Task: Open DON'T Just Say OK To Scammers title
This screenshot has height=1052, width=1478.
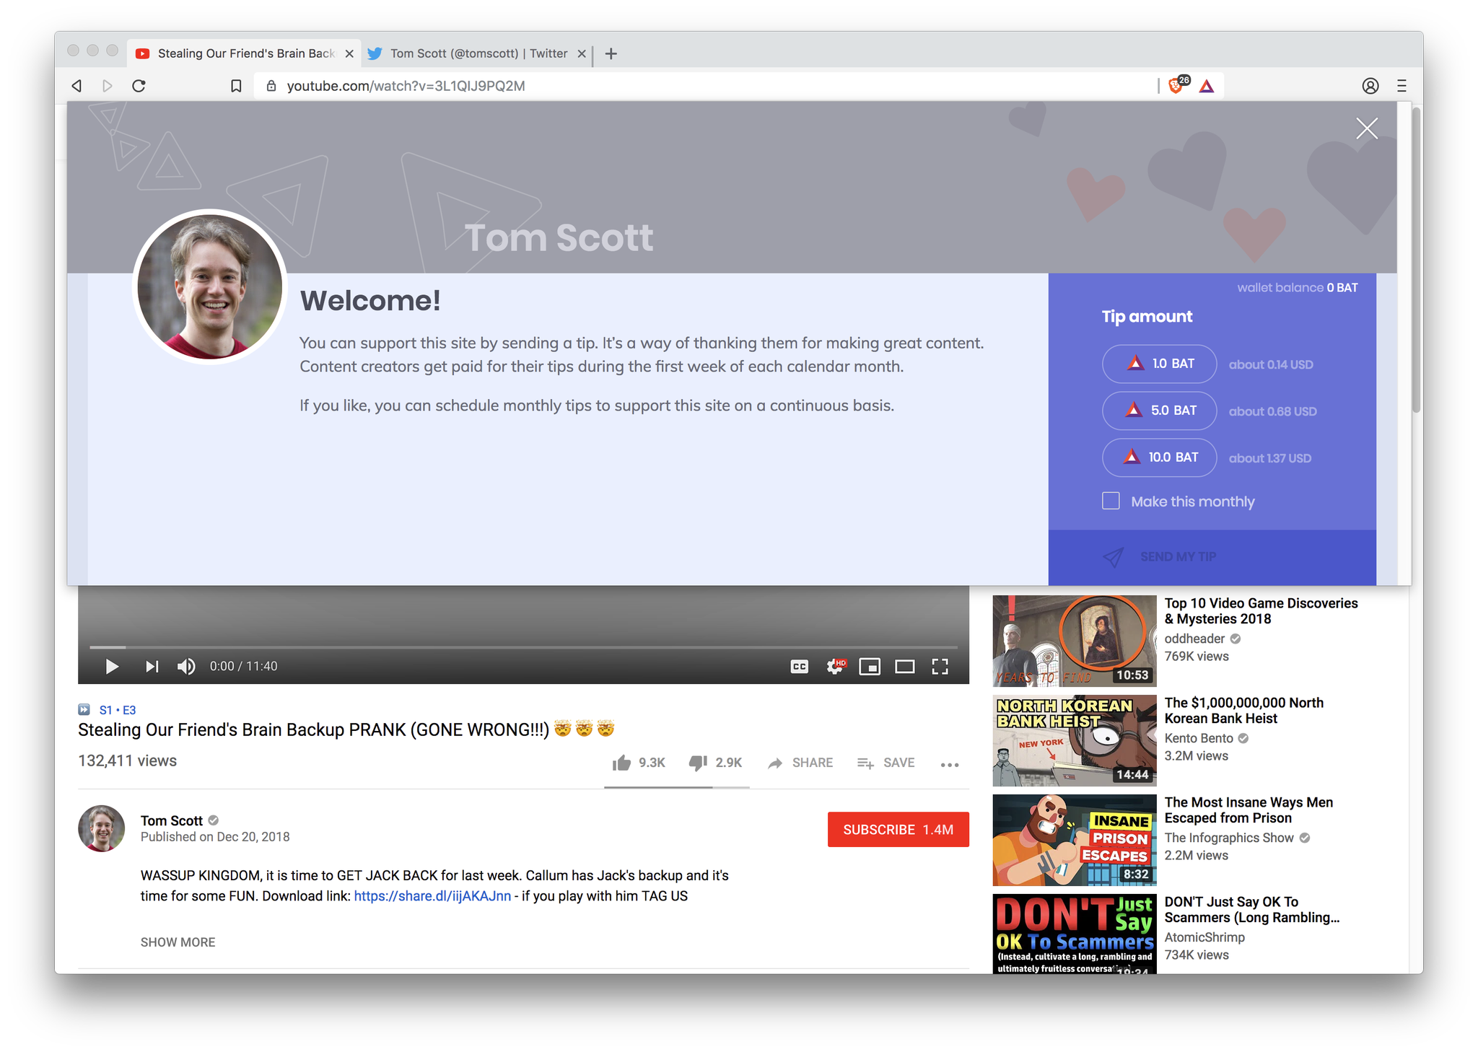Action: tap(1251, 910)
